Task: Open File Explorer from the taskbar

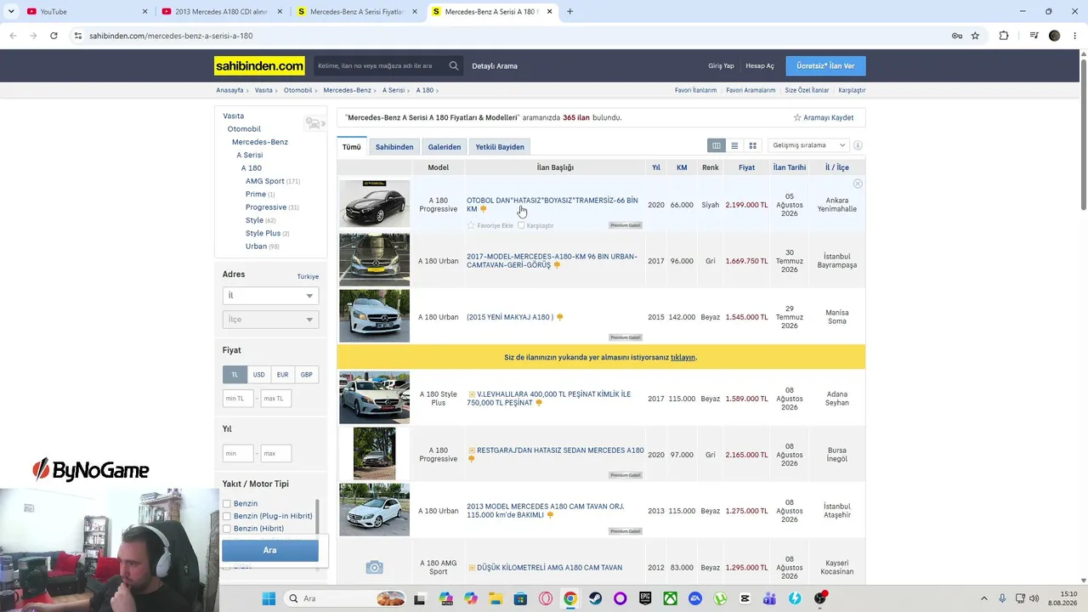Action: [x=495, y=598]
